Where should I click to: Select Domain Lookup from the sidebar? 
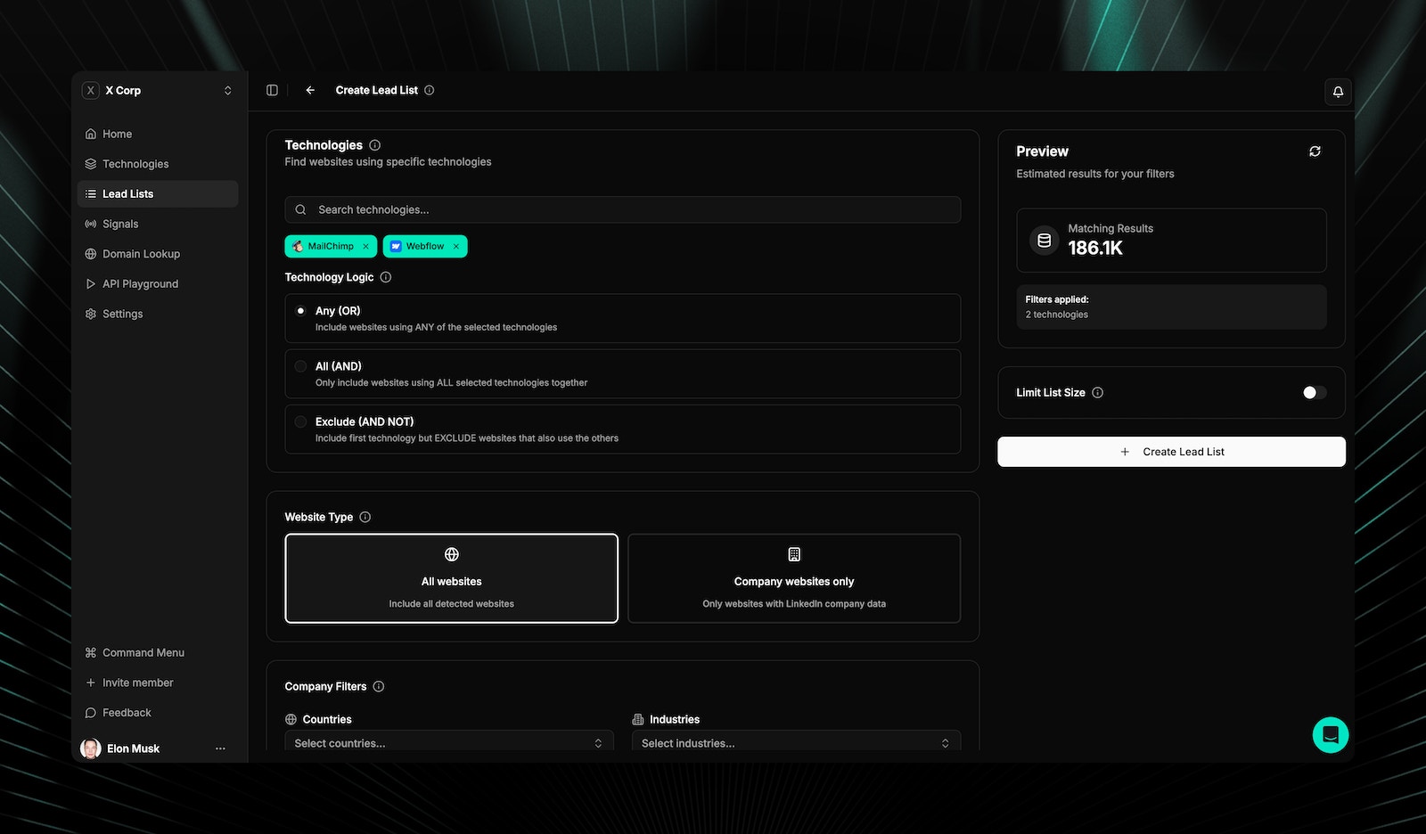[x=141, y=253]
